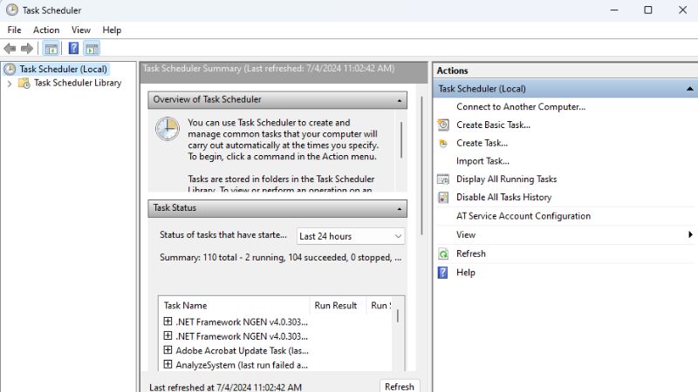The width and height of the screenshot is (698, 392).
Task: Open the File menu
Action: coord(14,30)
